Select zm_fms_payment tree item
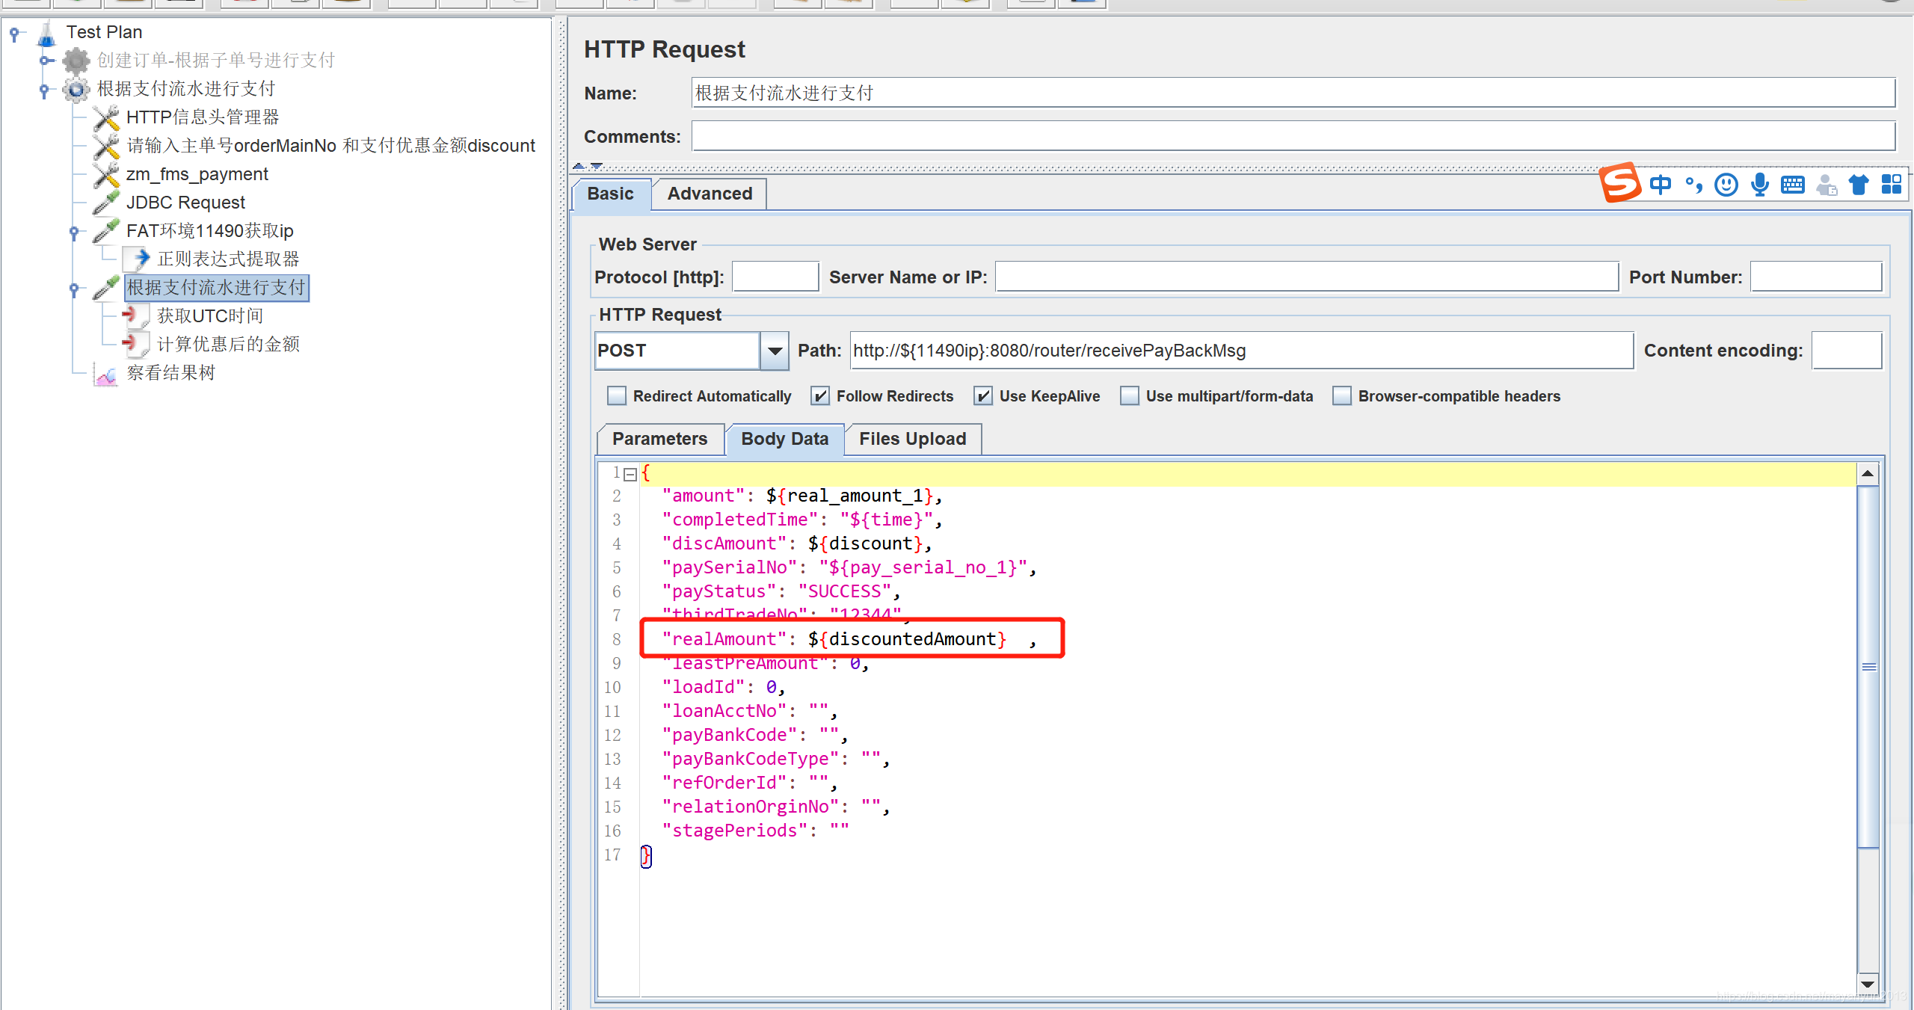Image resolution: width=1914 pixels, height=1010 pixels. coord(197,174)
